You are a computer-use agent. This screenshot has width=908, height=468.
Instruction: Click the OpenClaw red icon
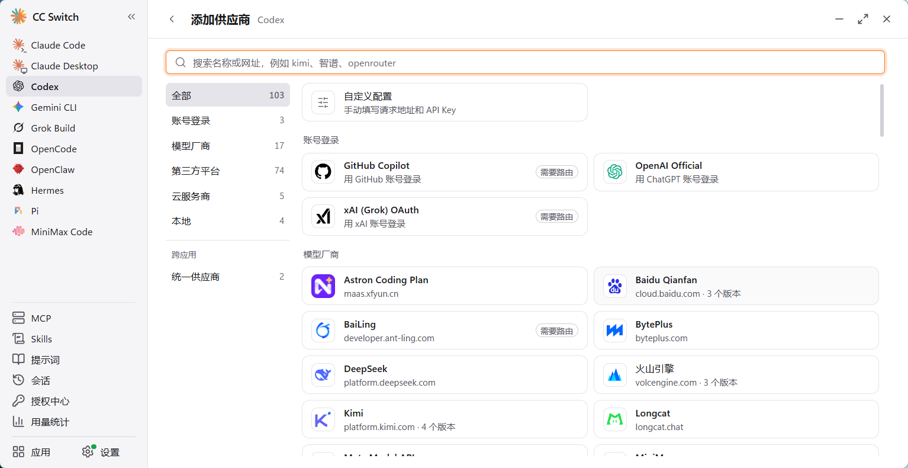pos(18,169)
